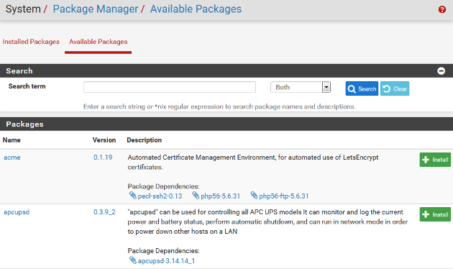Switch to Installed Packages tab
Screen dimensions: 453x269
pos(31,42)
